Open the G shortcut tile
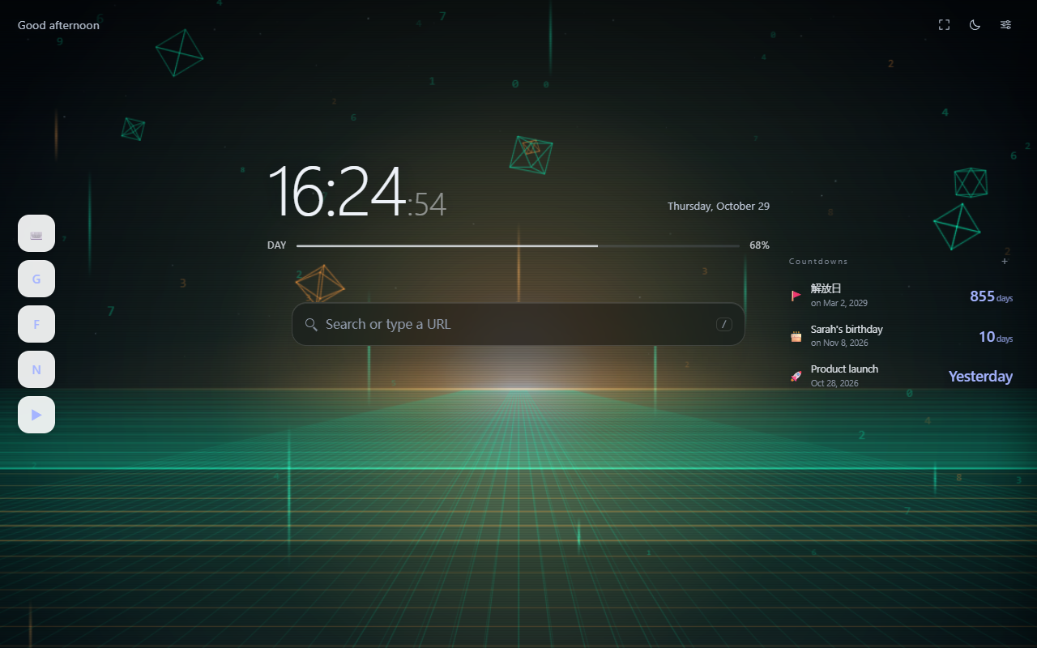The width and height of the screenshot is (1037, 648). coord(36,279)
